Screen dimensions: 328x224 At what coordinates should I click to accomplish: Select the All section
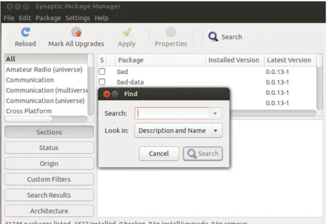(46, 59)
